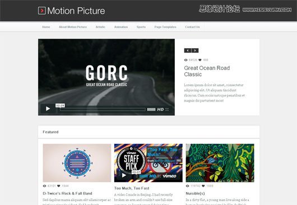Open About Motion Picture page

coord(73,27)
